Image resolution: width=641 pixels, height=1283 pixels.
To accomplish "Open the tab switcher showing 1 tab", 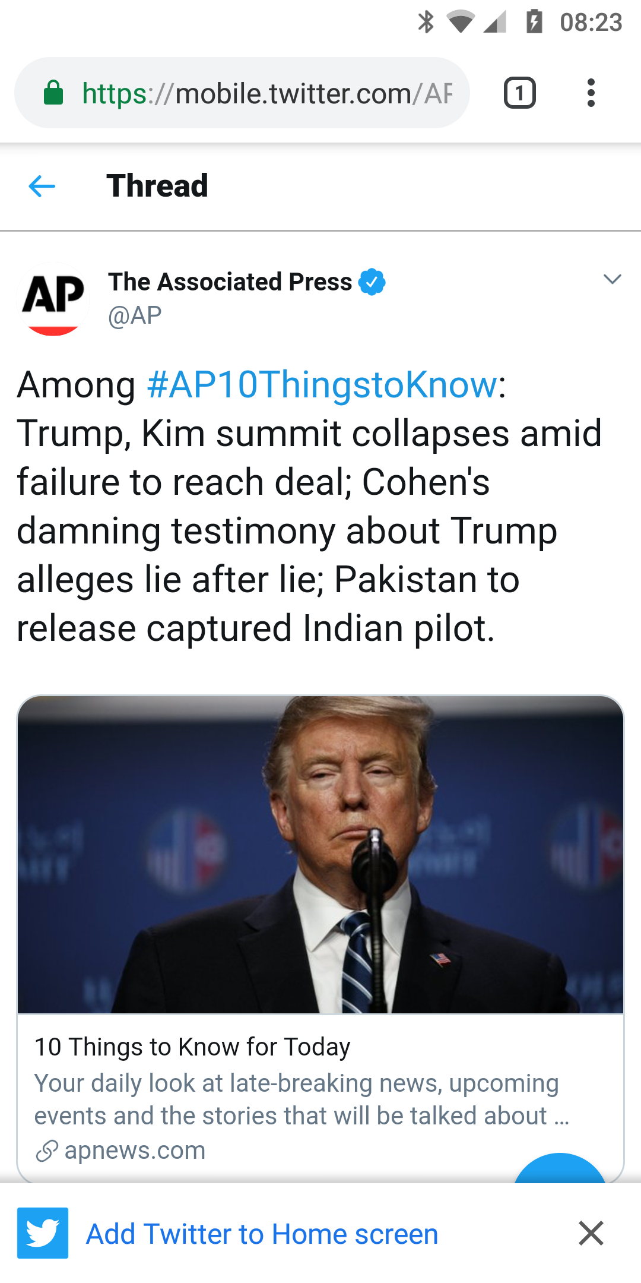I will [x=520, y=93].
